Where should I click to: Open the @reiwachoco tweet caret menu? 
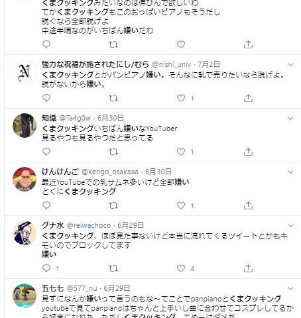(x=290, y=226)
